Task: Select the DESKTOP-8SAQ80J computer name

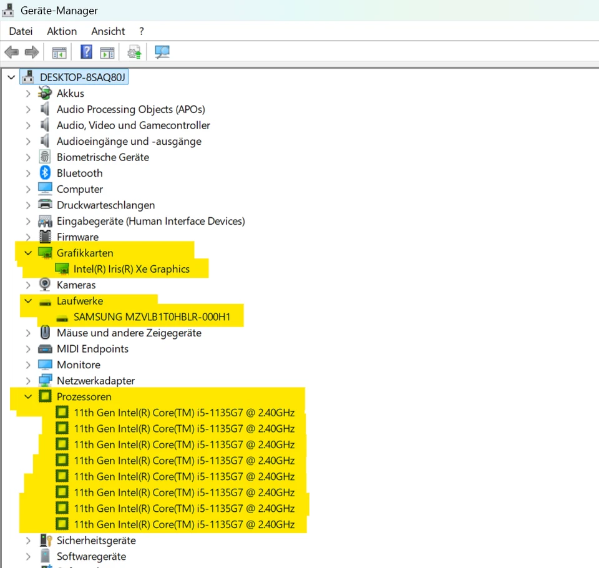Action: (82, 77)
